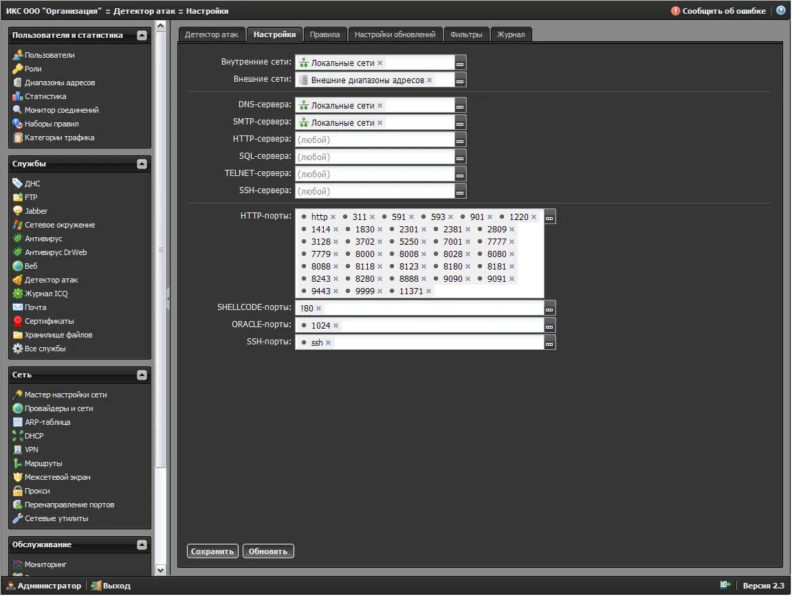
Task: Open Межсетевой экран
Action: (52, 477)
